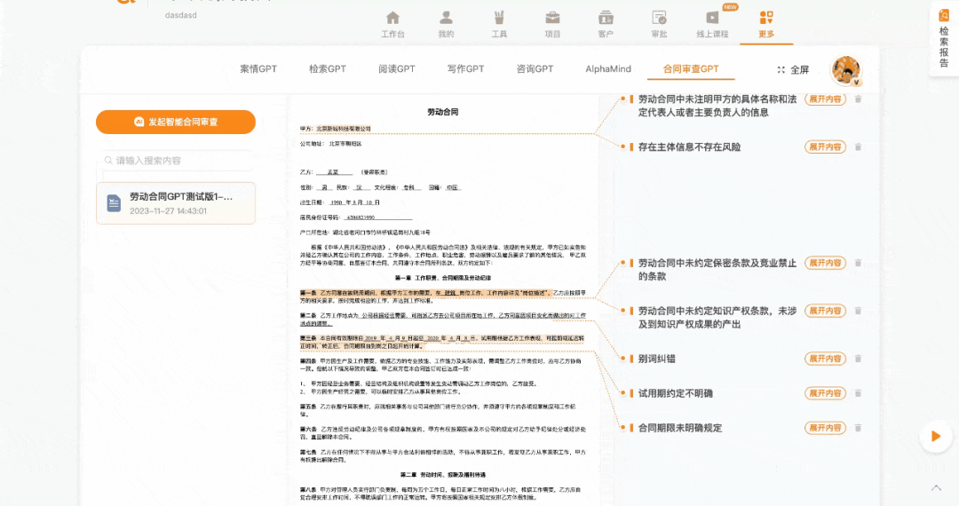The image size is (959, 506).
Task: Open the 审批 approval icon
Action: click(659, 19)
